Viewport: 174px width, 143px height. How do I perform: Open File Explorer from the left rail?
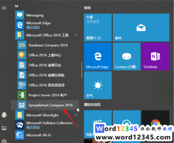[4, 128]
